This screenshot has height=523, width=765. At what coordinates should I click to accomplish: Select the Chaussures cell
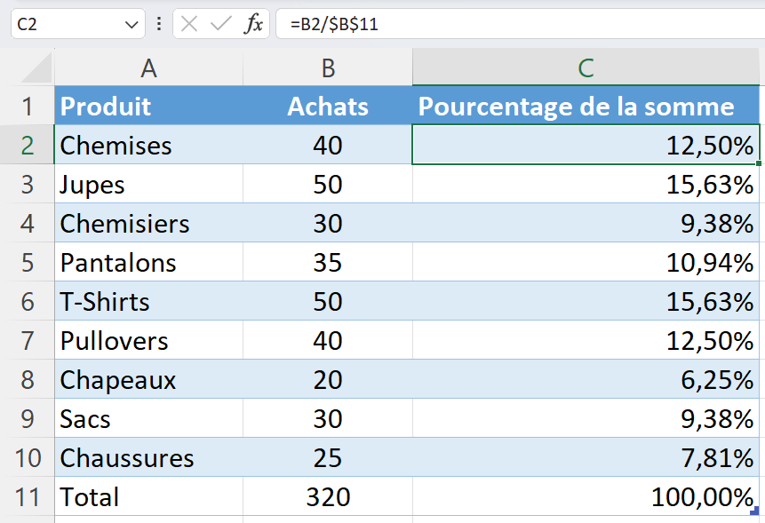tap(148, 456)
